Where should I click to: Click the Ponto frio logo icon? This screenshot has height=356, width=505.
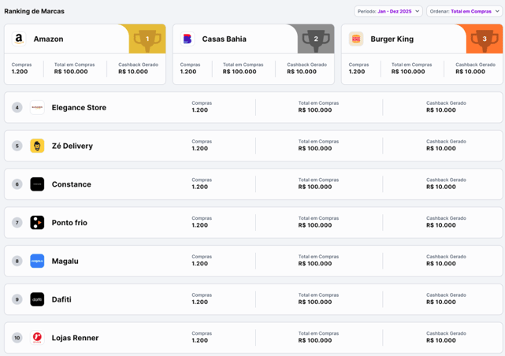[37, 223]
